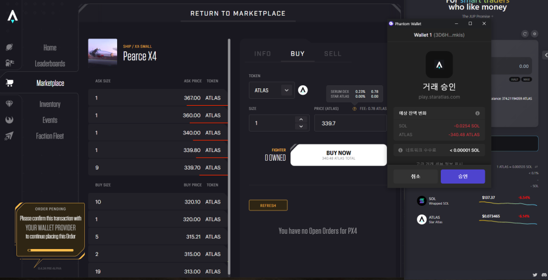The image size is (548, 280).
Task: Click the SOL token icon in Jupiter list
Action: 422,201
